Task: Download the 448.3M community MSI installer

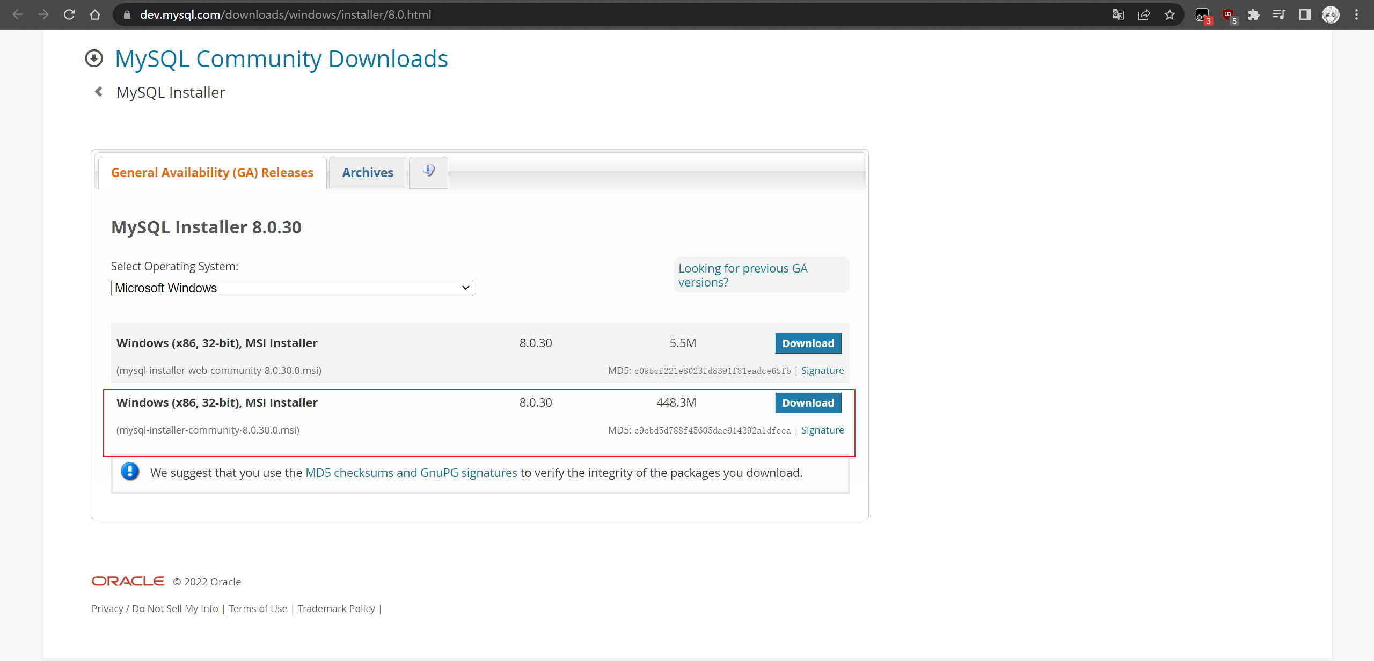Action: coord(808,403)
